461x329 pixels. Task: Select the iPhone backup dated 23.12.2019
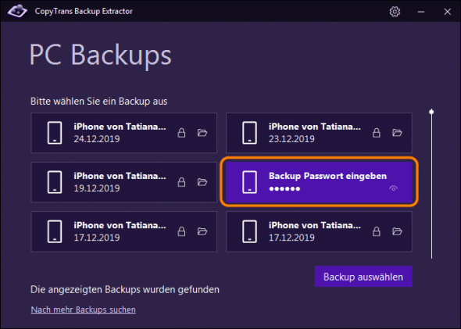[319, 133]
